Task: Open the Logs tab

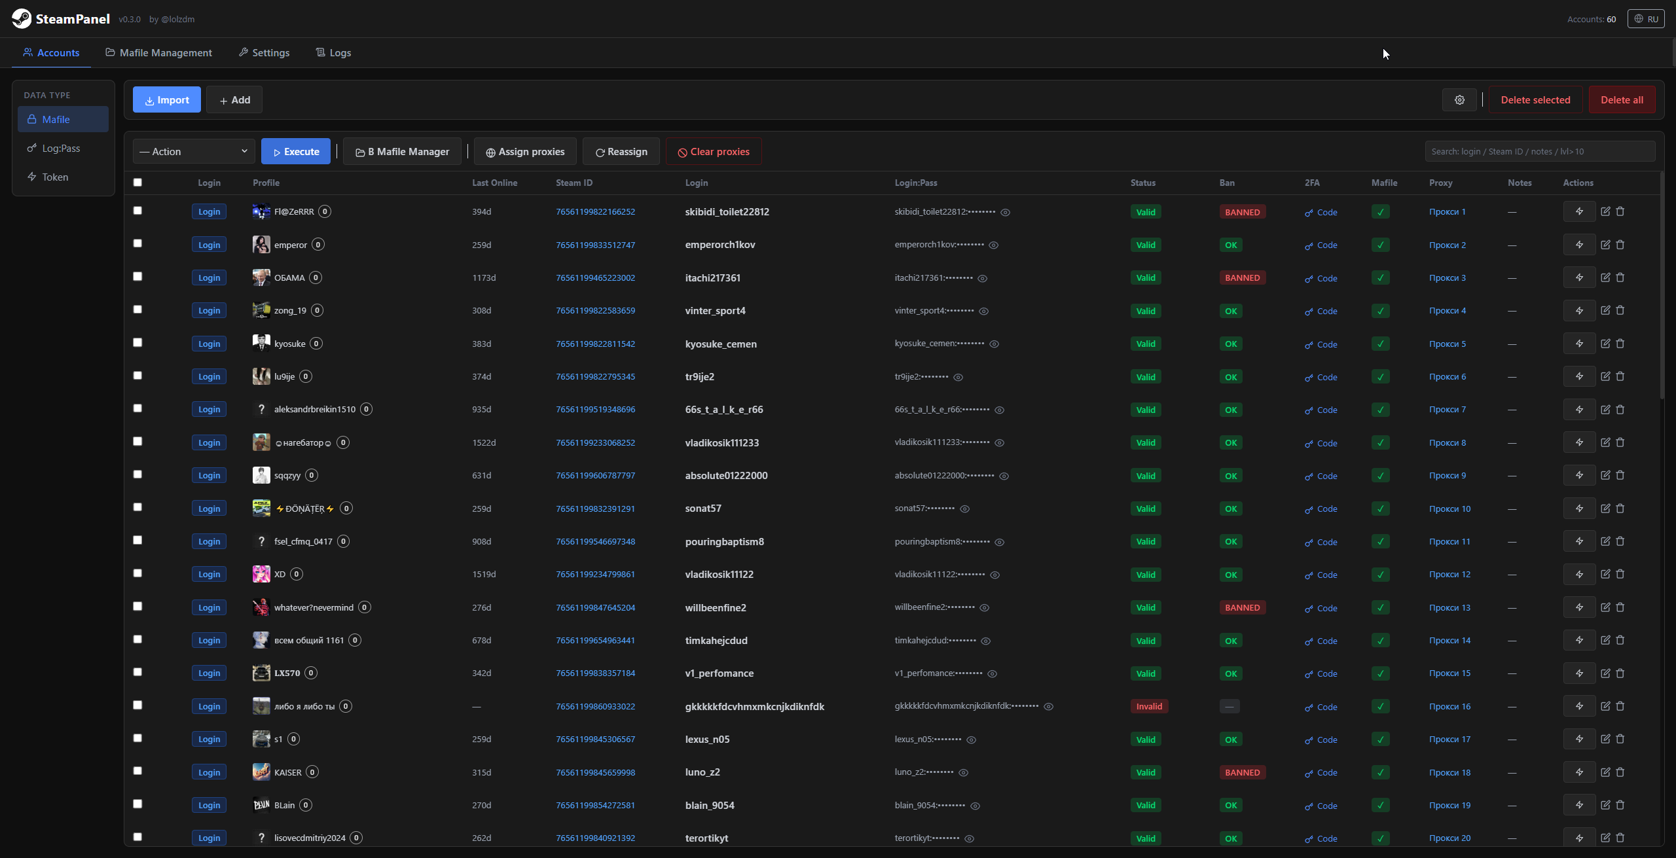Action: tap(333, 52)
